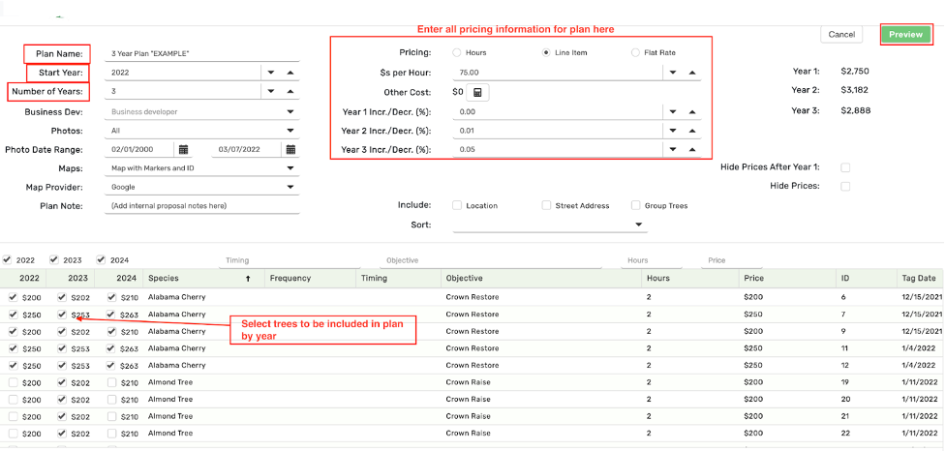Enable Hide Prices After Year 1
946x451 pixels.
click(845, 167)
